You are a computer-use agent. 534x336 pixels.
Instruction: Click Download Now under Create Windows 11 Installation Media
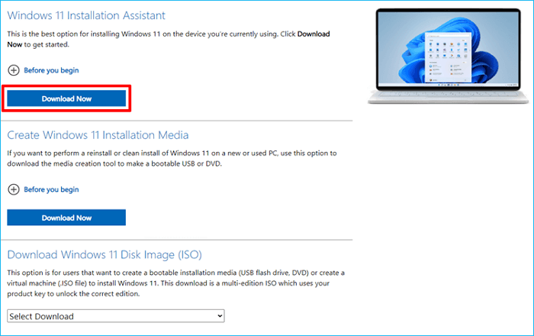(66, 218)
